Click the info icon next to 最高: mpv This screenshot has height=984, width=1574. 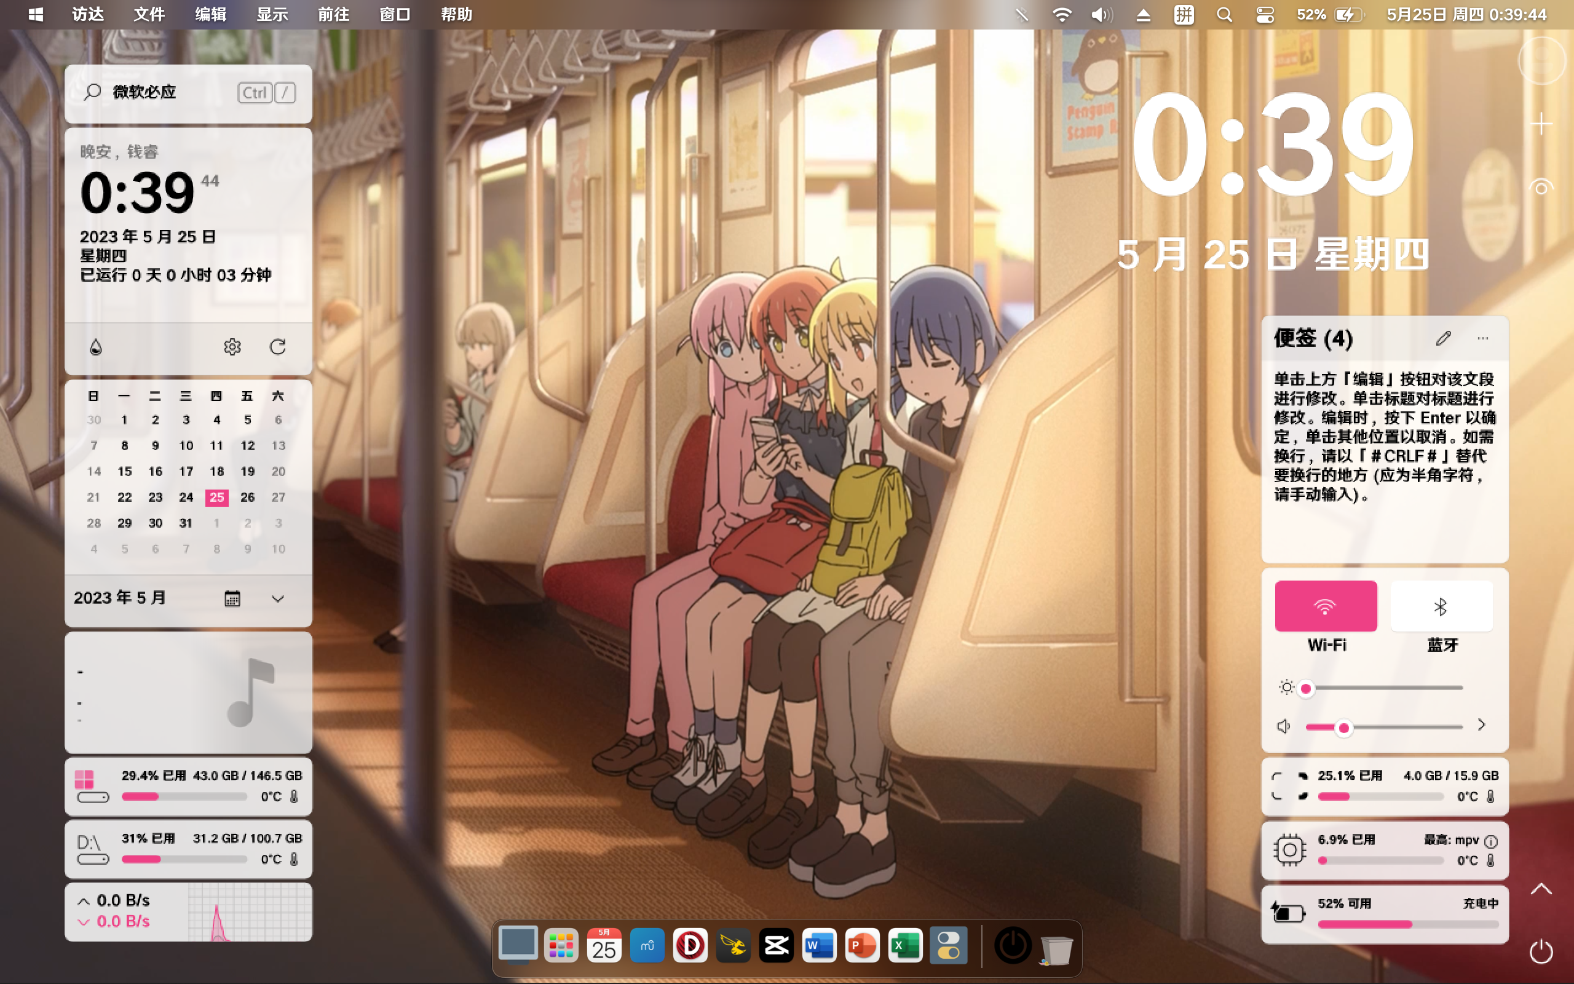(1491, 841)
